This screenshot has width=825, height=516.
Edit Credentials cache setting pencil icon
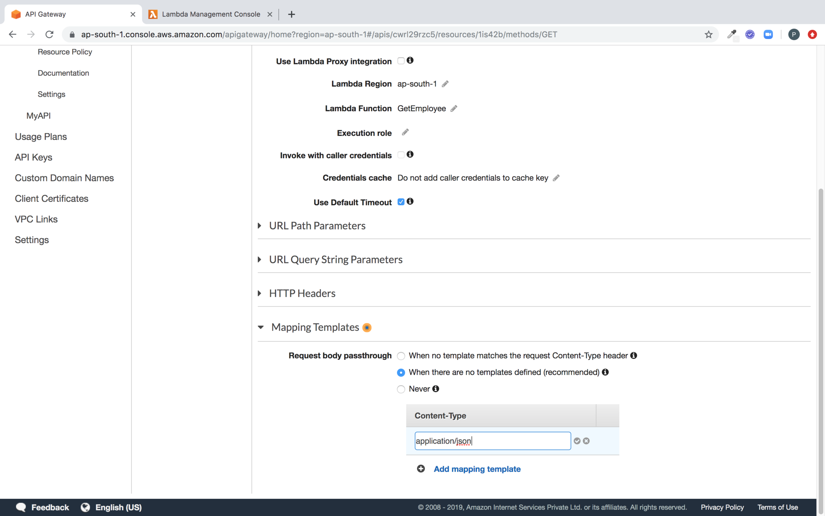(x=556, y=178)
